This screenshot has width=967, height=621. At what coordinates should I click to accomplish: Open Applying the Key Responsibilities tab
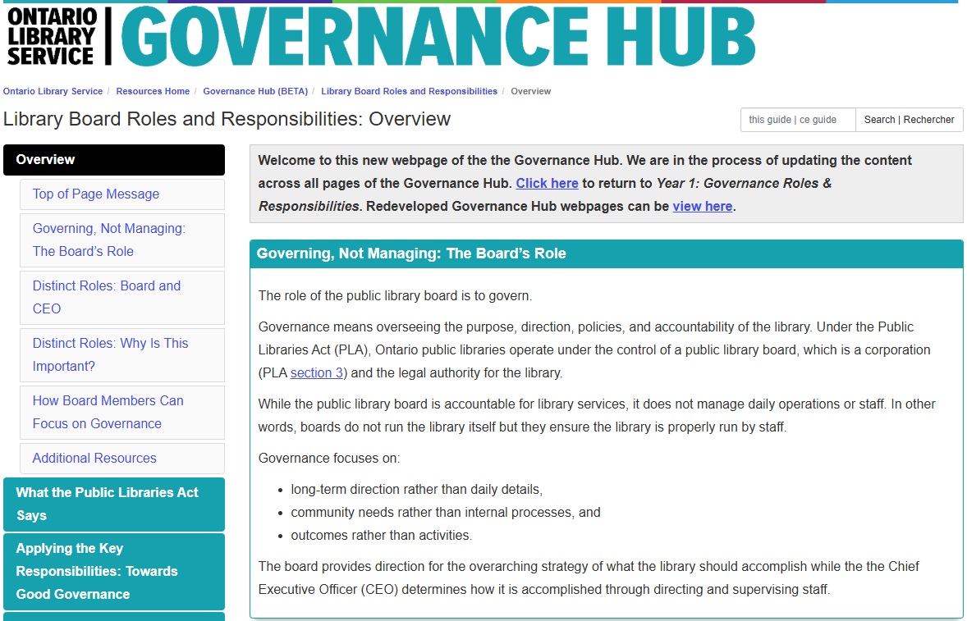[x=114, y=571]
